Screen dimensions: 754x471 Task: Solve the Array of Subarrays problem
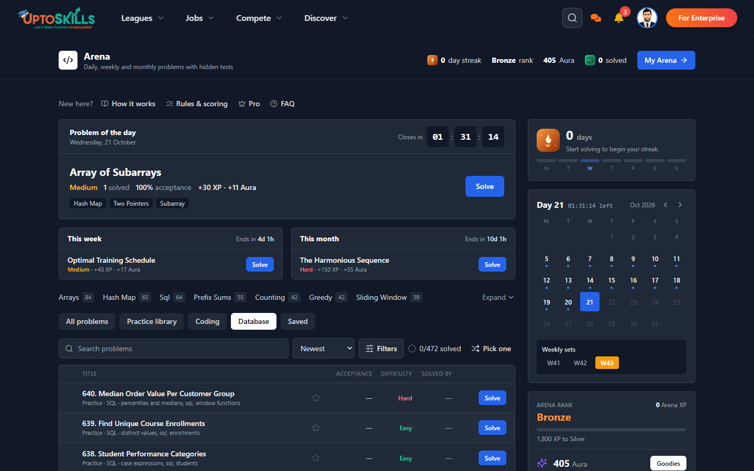(485, 186)
